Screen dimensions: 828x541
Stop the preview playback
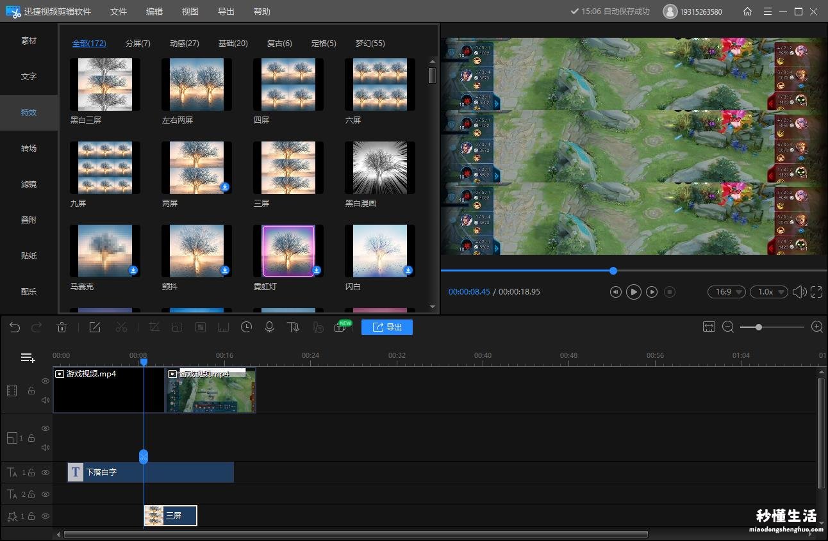(670, 292)
